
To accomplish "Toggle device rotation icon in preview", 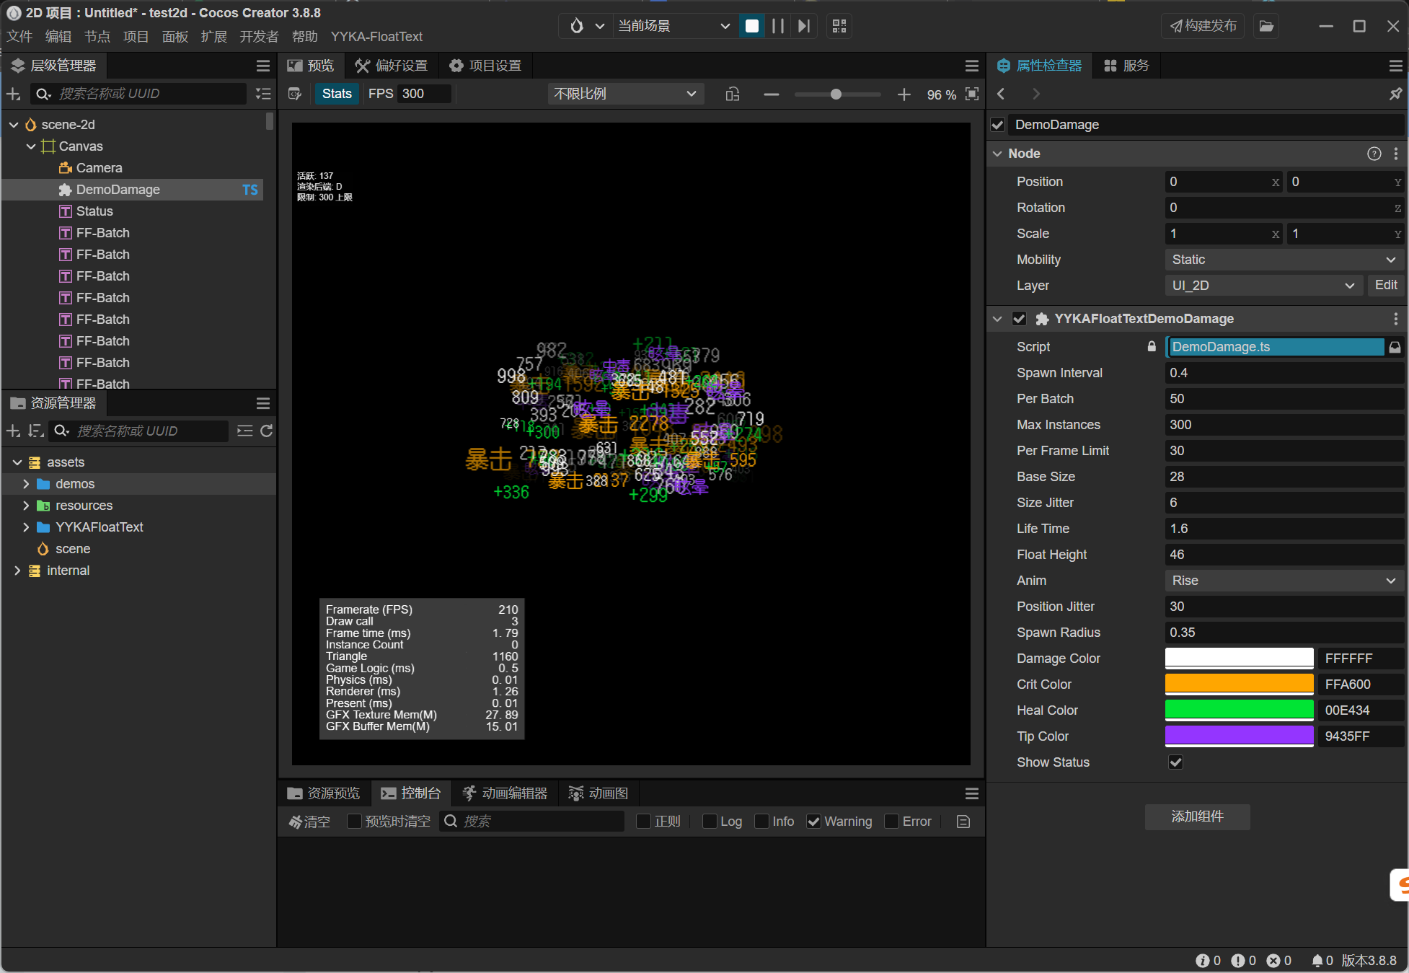I will [x=733, y=94].
